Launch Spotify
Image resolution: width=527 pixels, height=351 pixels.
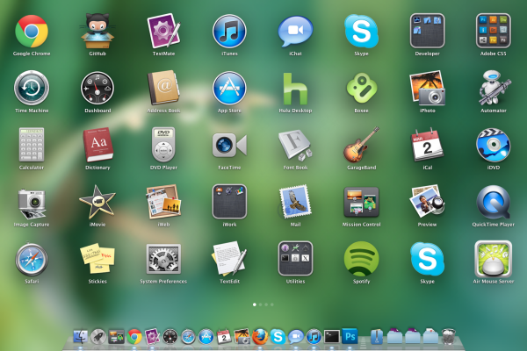pyautogui.click(x=361, y=259)
